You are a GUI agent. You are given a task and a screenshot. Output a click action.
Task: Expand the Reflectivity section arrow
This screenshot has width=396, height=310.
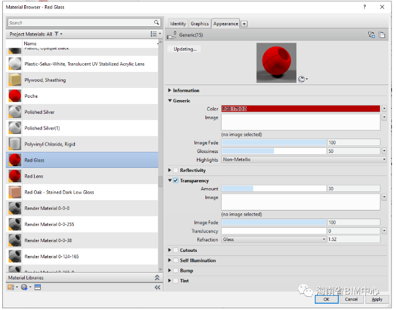tap(170, 171)
